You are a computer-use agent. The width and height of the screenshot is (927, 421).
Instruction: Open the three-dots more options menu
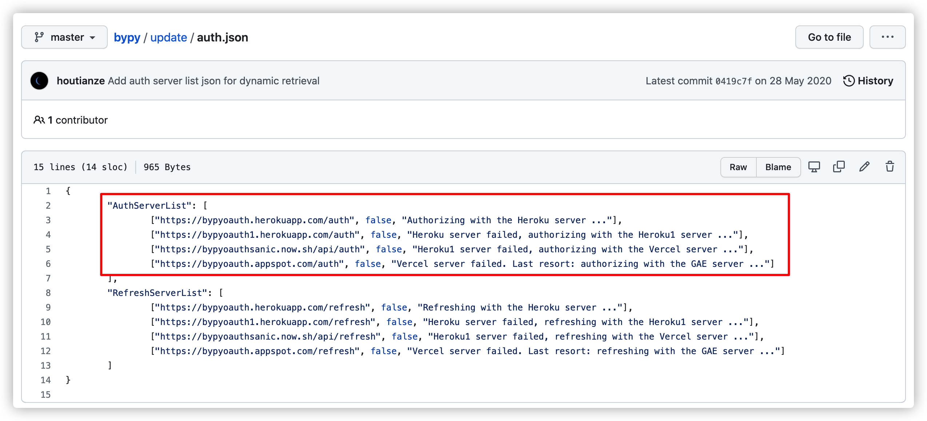coord(887,37)
